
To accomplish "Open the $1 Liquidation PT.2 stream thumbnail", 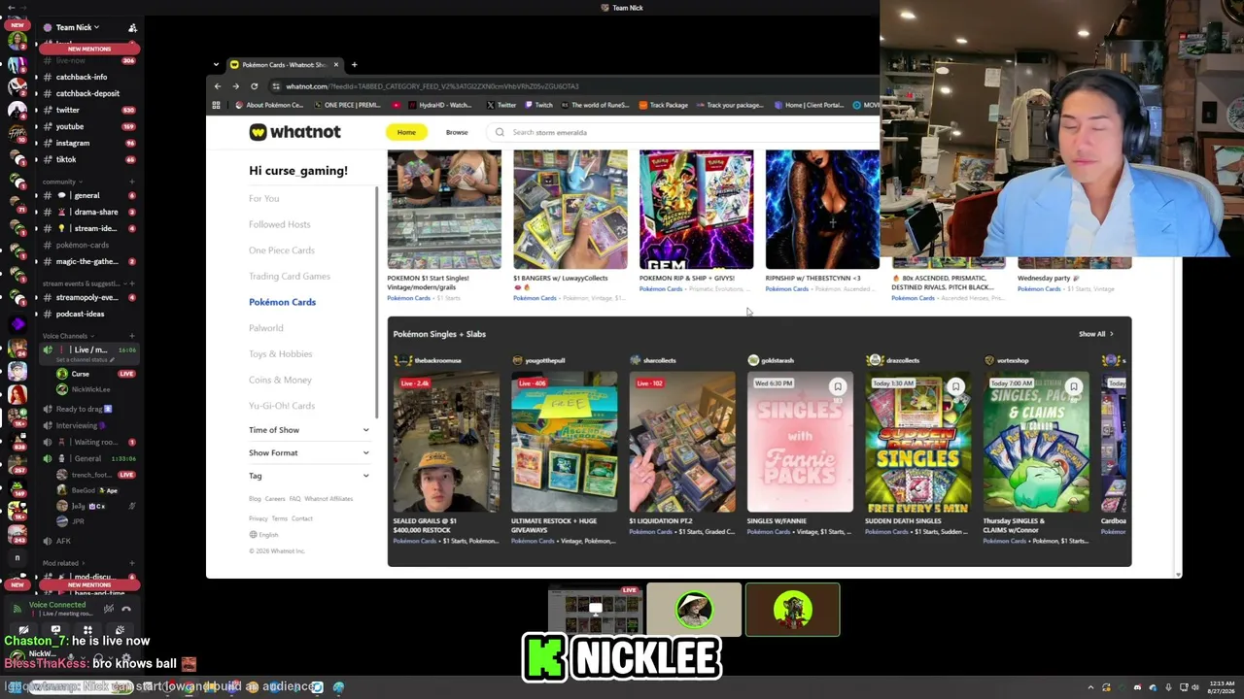I will pyautogui.click(x=682, y=442).
